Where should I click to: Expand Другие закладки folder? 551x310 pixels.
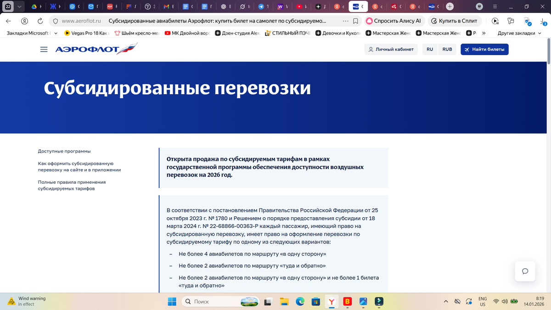pos(519,33)
